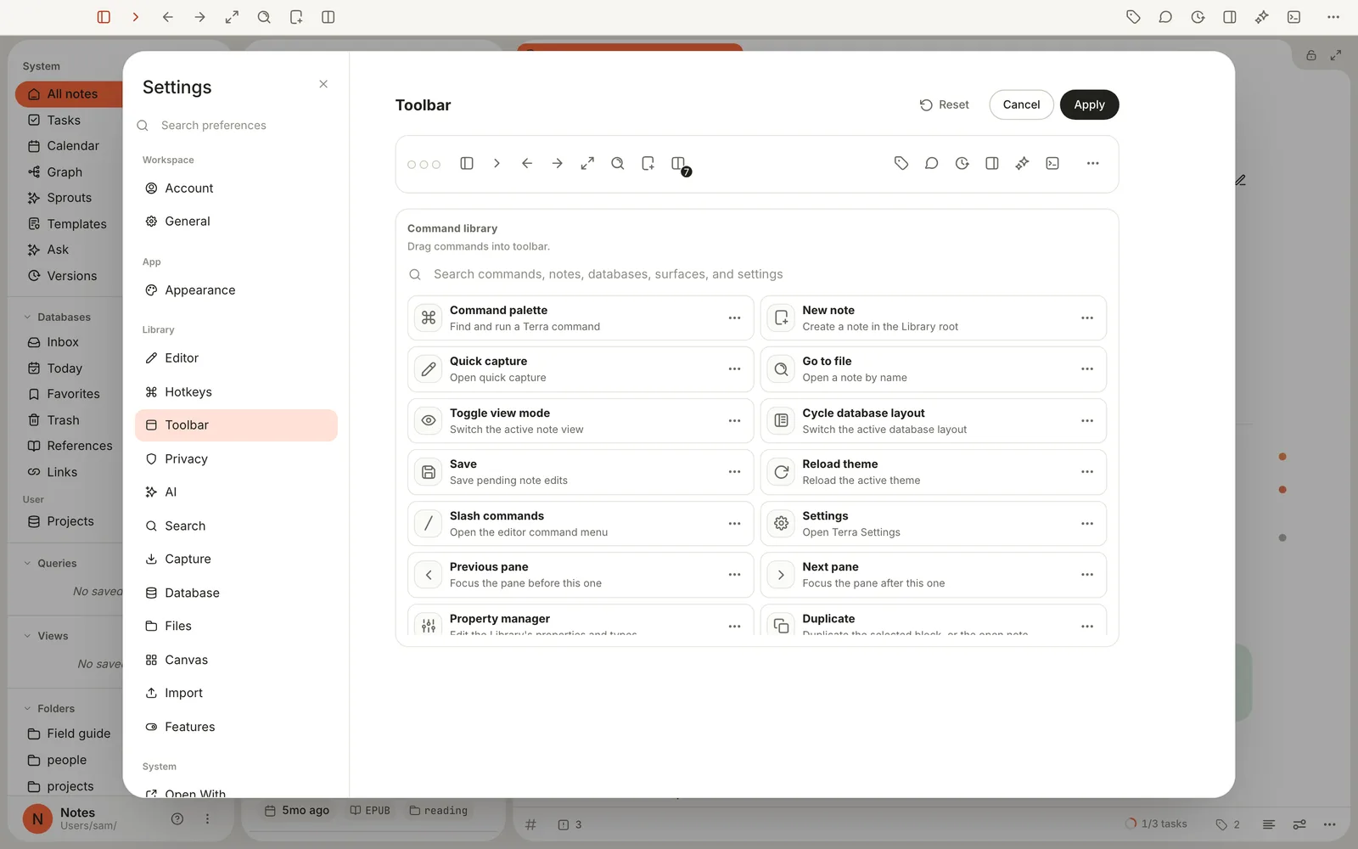1358x849 pixels.
Task: Click the expand arrows icon in the top window toolbar
Action: pyautogui.click(x=232, y=17)
